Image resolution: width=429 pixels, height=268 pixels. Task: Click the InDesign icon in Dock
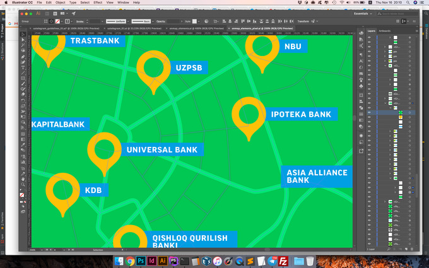pyautogui.click(x=152, y=260)
